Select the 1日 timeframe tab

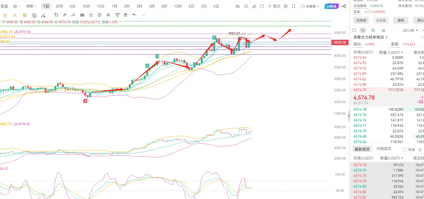click(46, 6)
